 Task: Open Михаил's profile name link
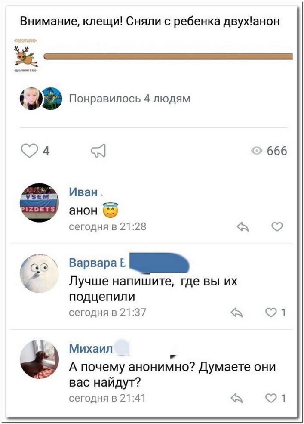click(x=91, y=348)
